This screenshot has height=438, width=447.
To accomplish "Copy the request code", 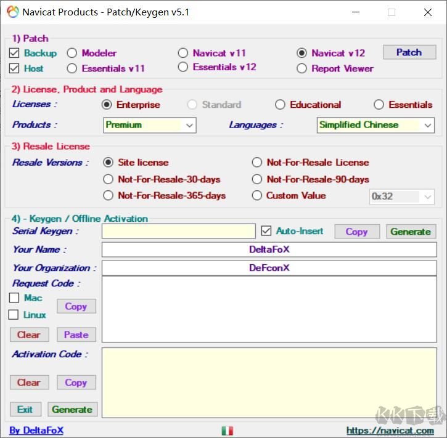I will tap(76, 306).
